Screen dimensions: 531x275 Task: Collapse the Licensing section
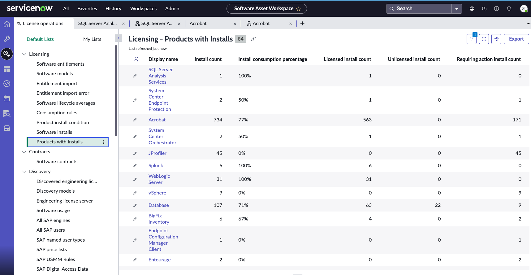point(24,54)
